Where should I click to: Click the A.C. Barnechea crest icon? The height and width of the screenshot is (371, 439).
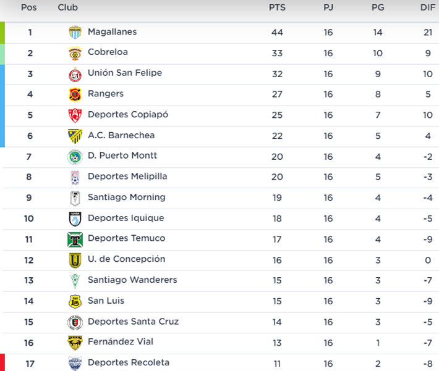click(75, 136)
